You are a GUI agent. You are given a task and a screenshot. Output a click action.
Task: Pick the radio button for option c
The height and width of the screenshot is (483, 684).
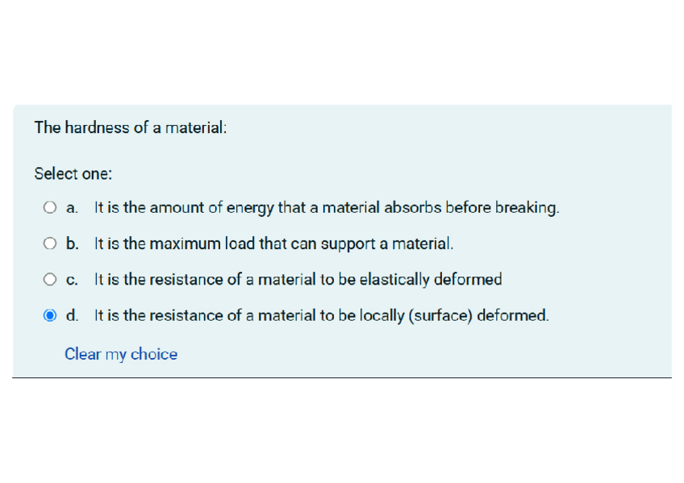click(51, 280)
